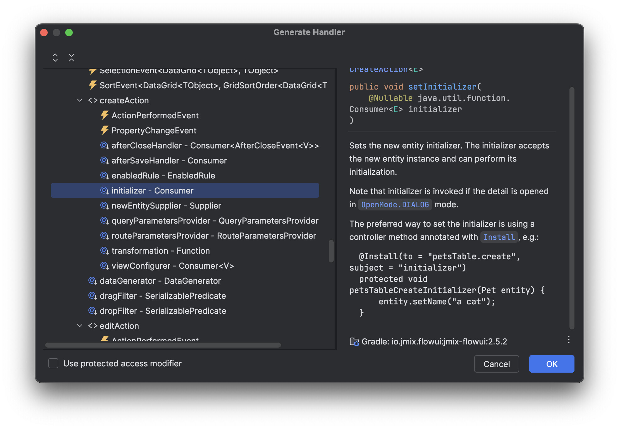Select dropFilter - SerializablePredicate row
Screen dimensions: 619x429
[185, 311]
